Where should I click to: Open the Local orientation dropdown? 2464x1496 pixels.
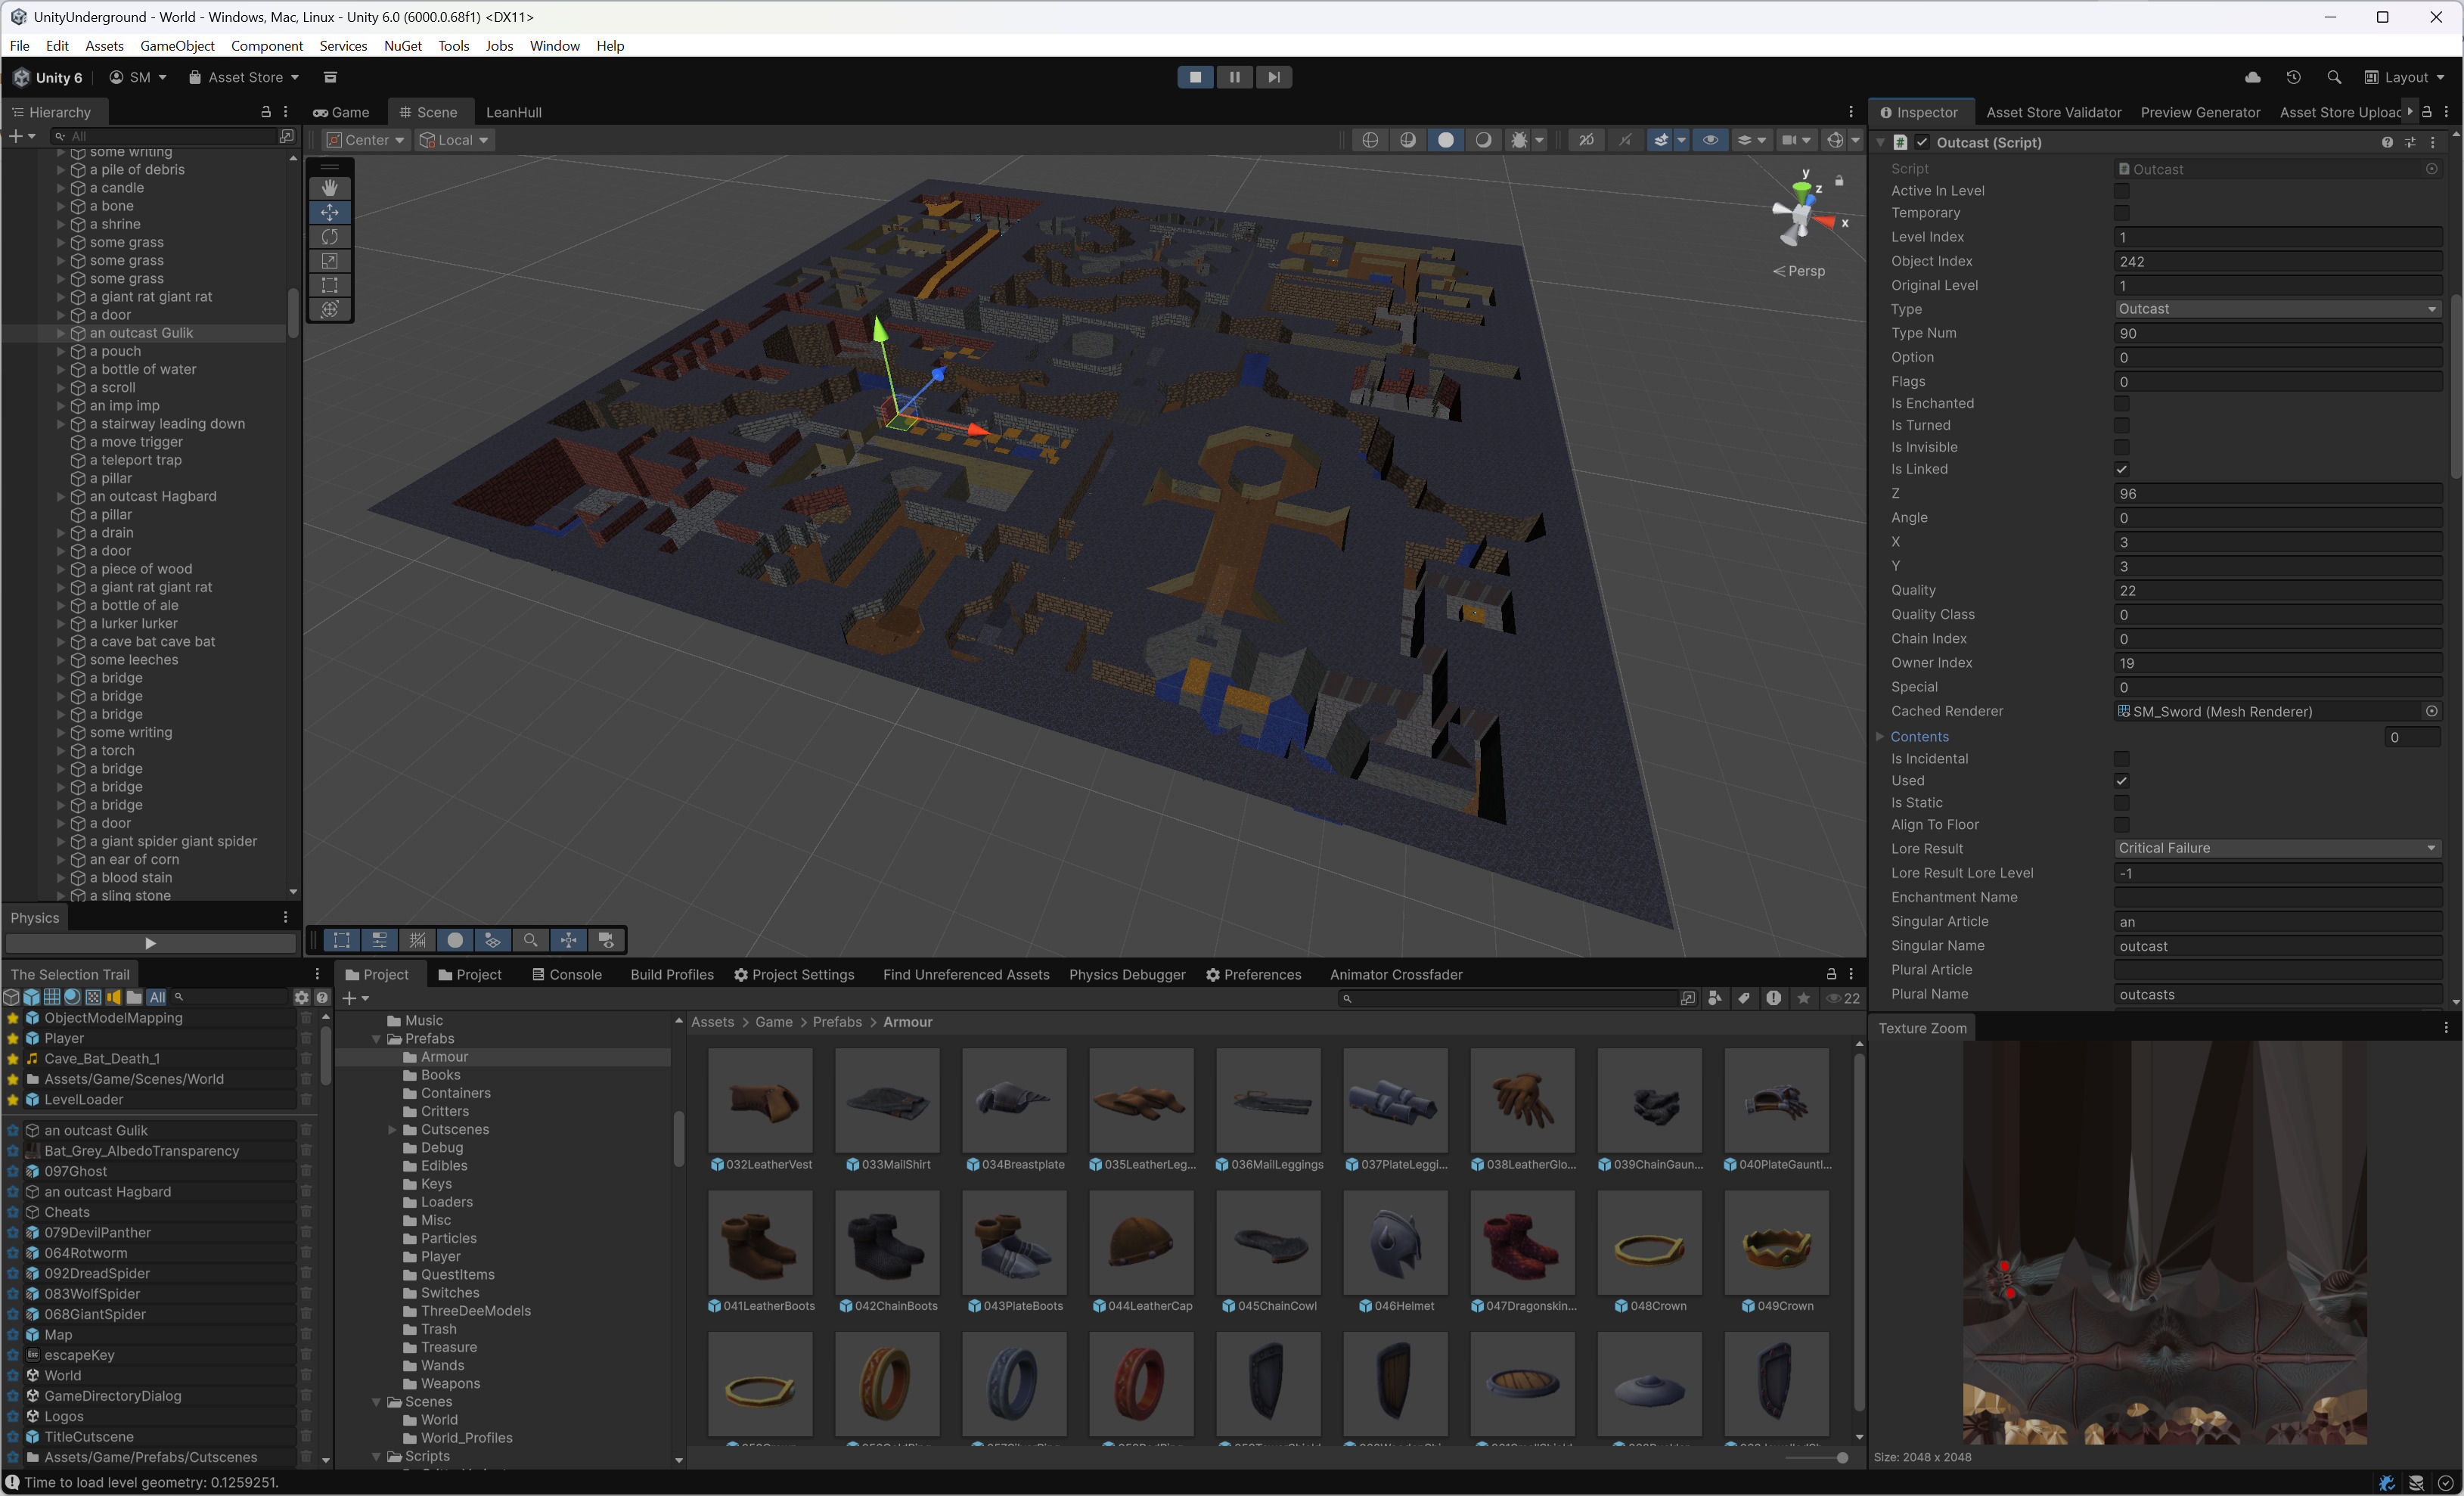(x=454, y=140)
